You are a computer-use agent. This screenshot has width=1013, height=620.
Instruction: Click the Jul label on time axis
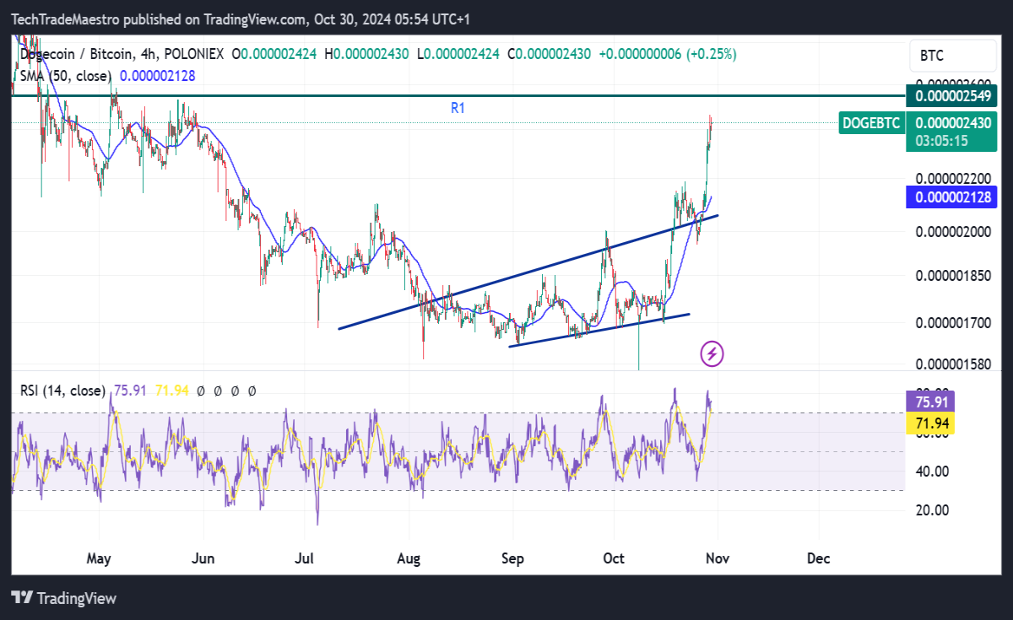(x=305, y=558)
